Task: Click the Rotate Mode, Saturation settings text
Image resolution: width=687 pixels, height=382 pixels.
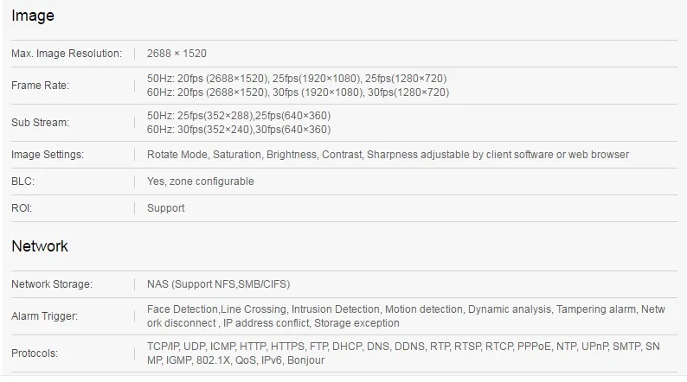Action: (x=388, y=155)
